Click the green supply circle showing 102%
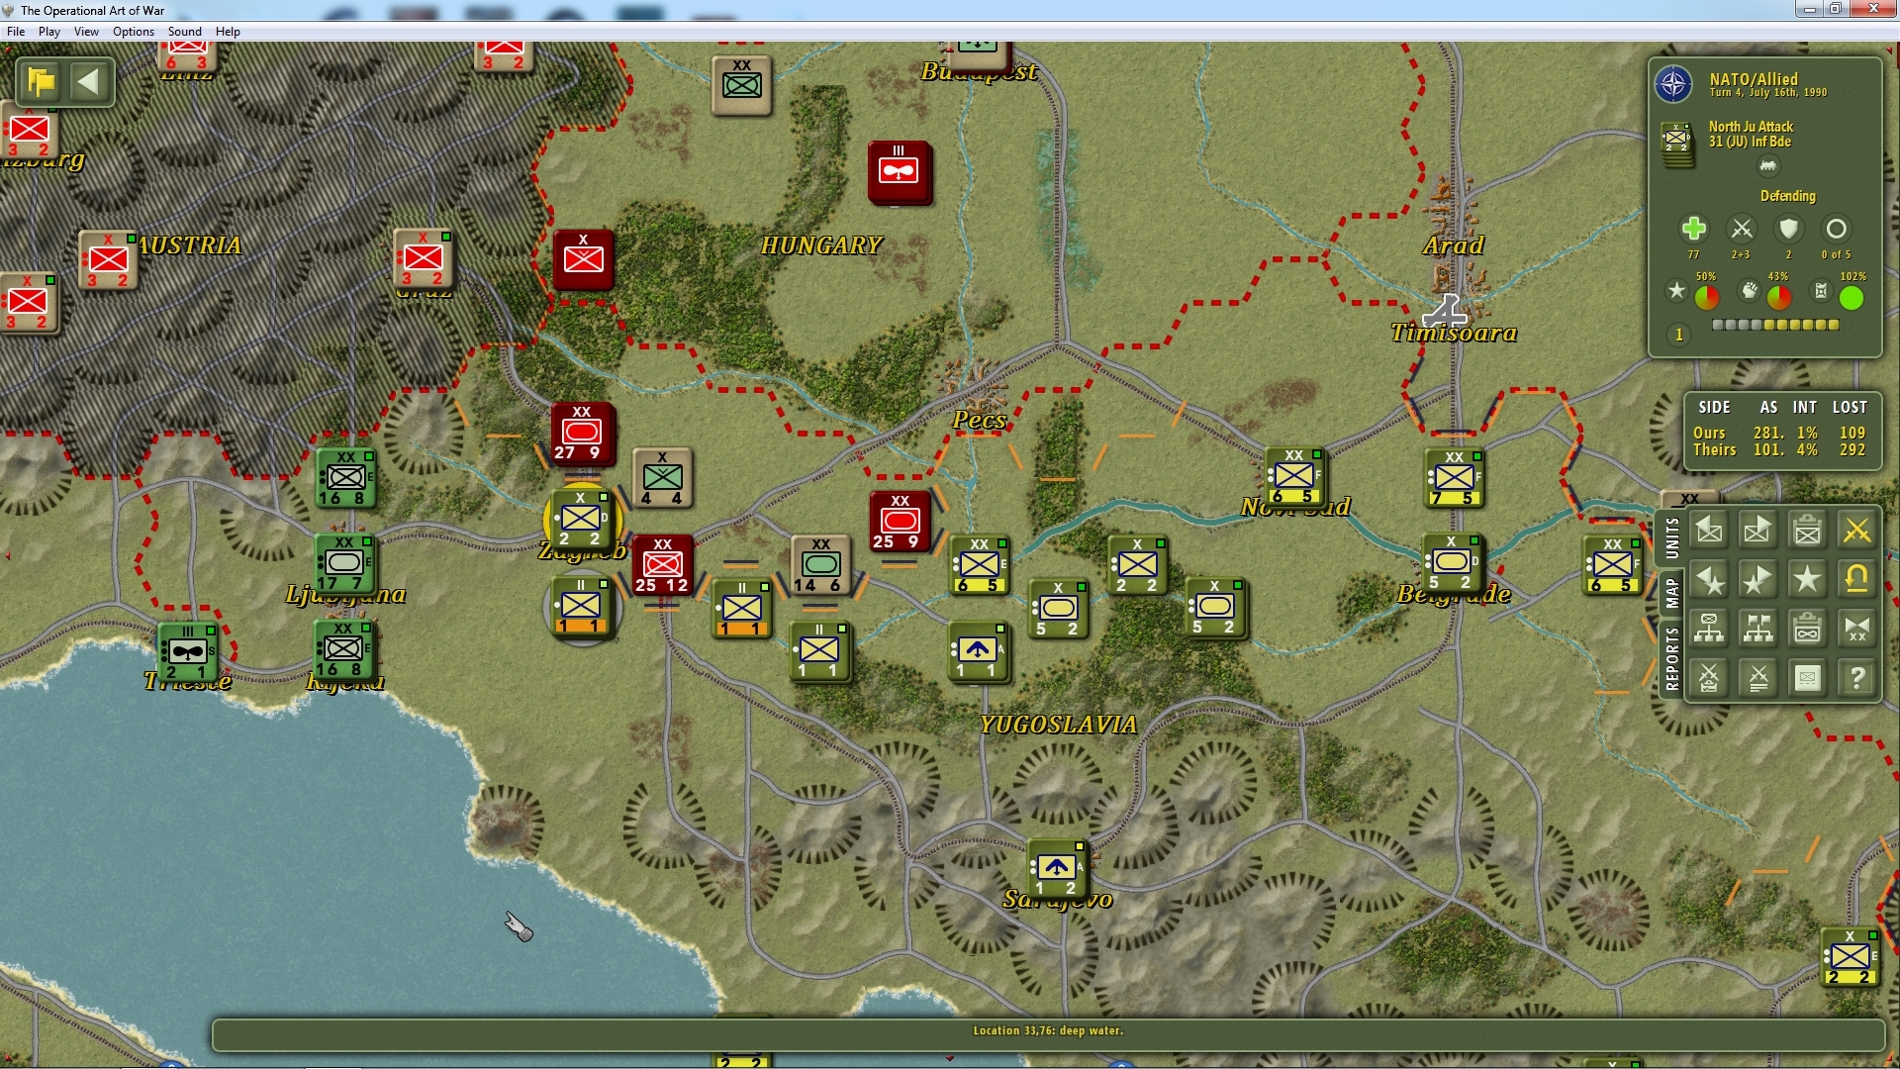The image size is (1900, 1069). click(x=1851, y=298)
